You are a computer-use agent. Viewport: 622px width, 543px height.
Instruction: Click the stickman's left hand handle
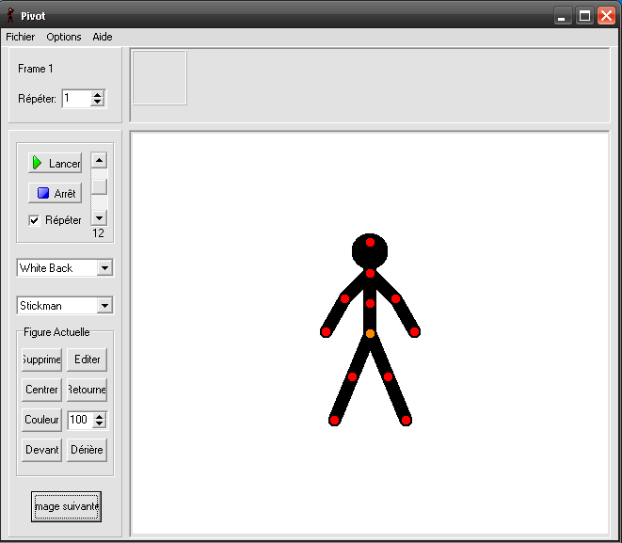(x=326, y=332)
